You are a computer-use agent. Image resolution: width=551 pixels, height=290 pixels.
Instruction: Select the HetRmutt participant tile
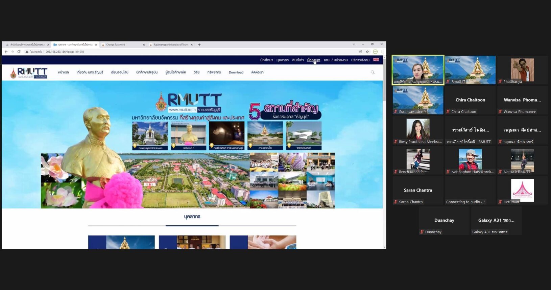[522, 191]
